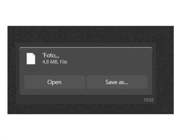Click the small star doodle above the bubble
The height and width of the screenshot is (140, 181).
click(107, 39)
